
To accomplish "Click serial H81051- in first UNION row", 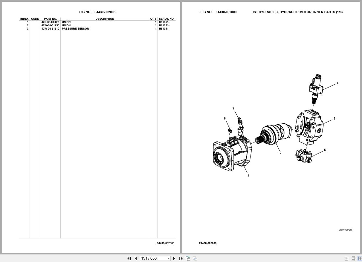I will click(164, 22).
